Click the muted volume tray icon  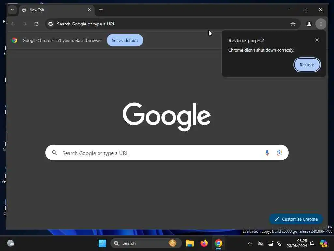279,243
